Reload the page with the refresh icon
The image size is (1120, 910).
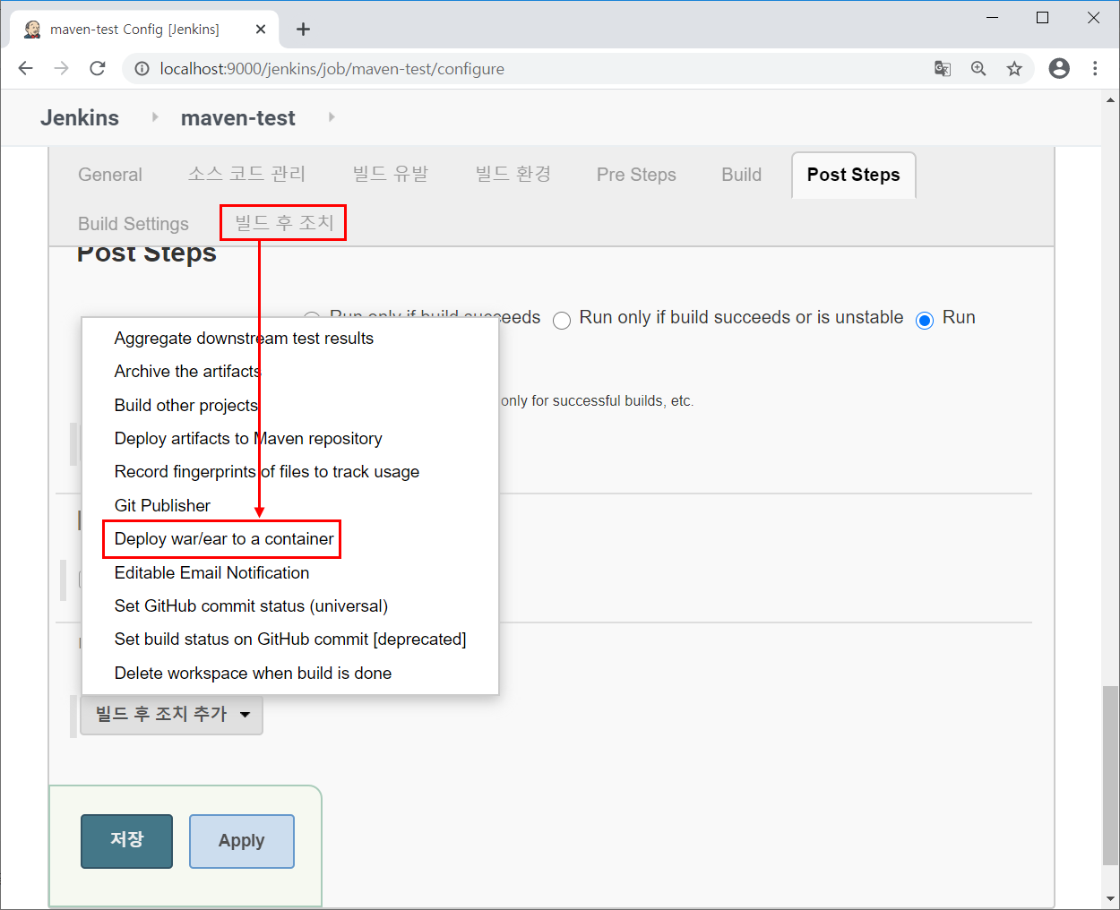98,69
